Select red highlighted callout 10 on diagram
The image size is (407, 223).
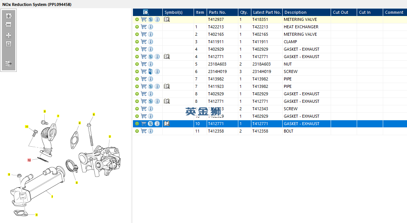coord(29,160)
